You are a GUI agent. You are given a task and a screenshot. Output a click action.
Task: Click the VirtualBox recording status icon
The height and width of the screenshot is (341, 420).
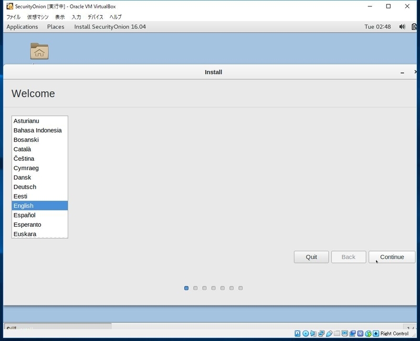pos(352,333)
